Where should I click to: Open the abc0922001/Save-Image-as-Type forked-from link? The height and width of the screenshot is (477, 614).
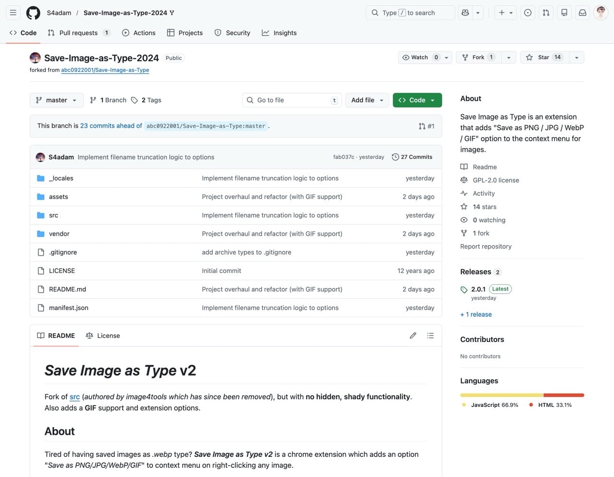pyautogui.click(x=105, y=70)
